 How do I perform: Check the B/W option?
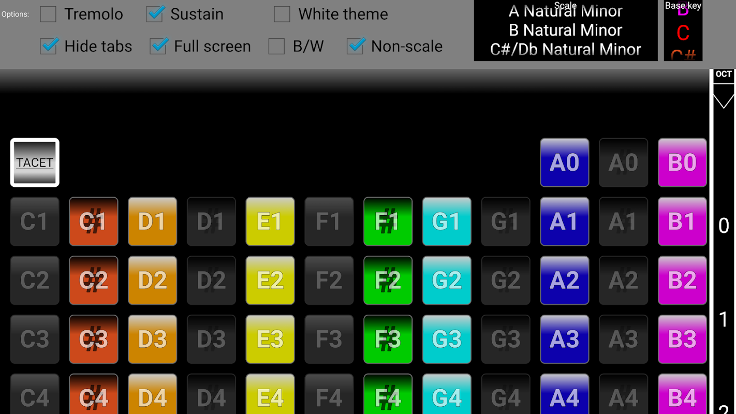(276, 46)
